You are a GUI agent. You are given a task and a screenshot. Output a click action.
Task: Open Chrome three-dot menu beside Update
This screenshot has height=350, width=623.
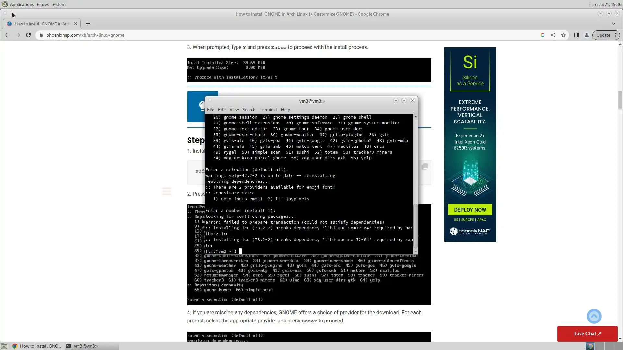click(616, 35)
